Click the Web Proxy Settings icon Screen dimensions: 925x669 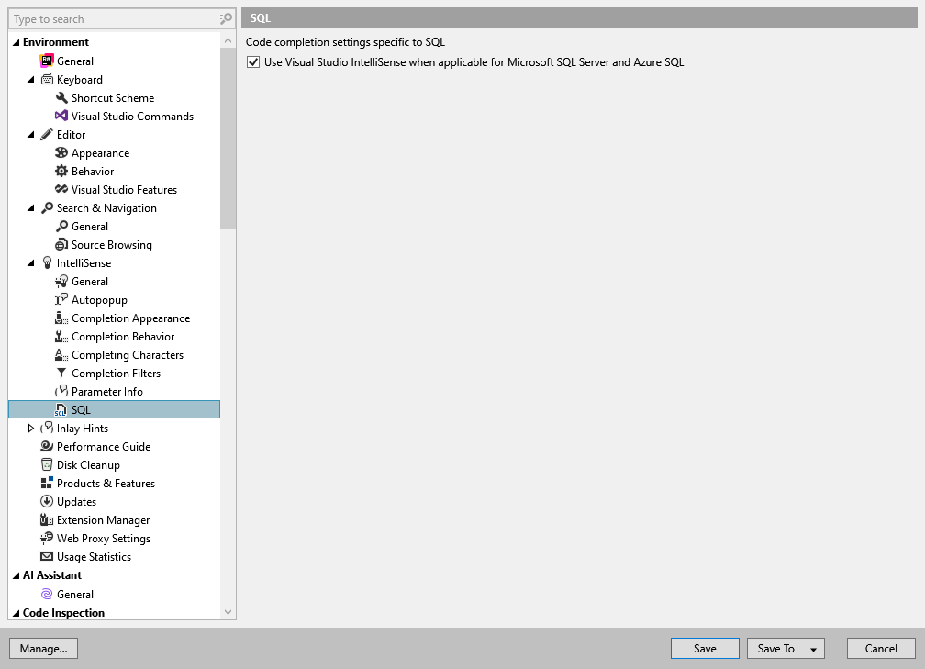tap(46, 538)
